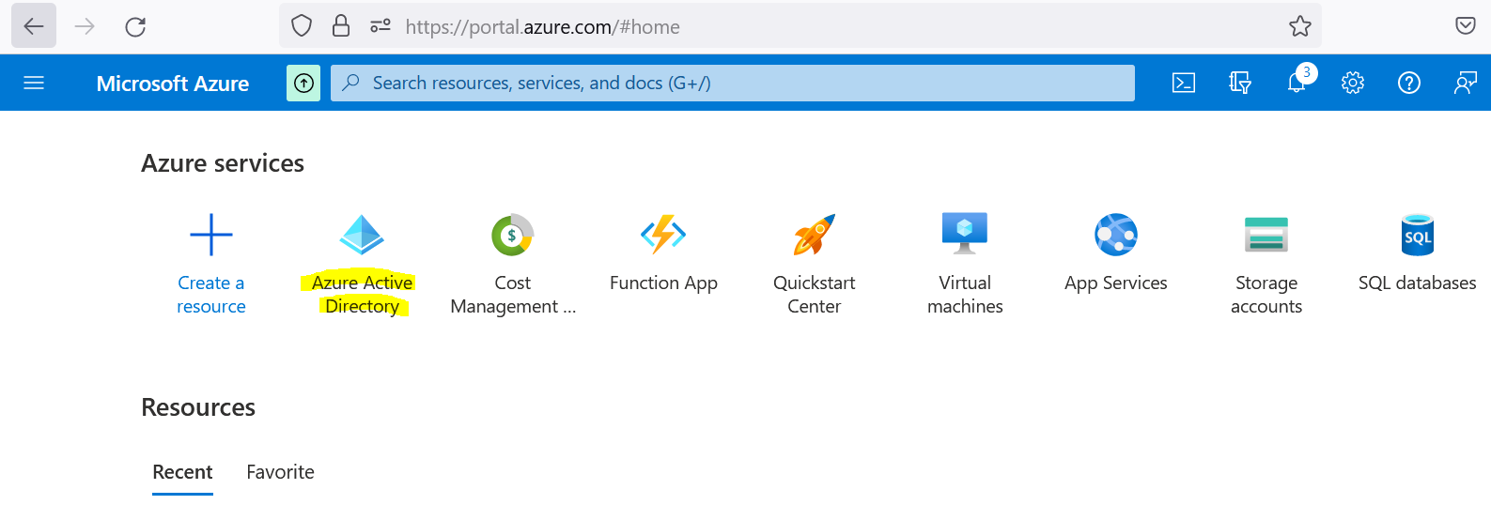This screenshot has width=1491, height=520.
Task: Click the padlock site security icon
Action: click(341, 26)
